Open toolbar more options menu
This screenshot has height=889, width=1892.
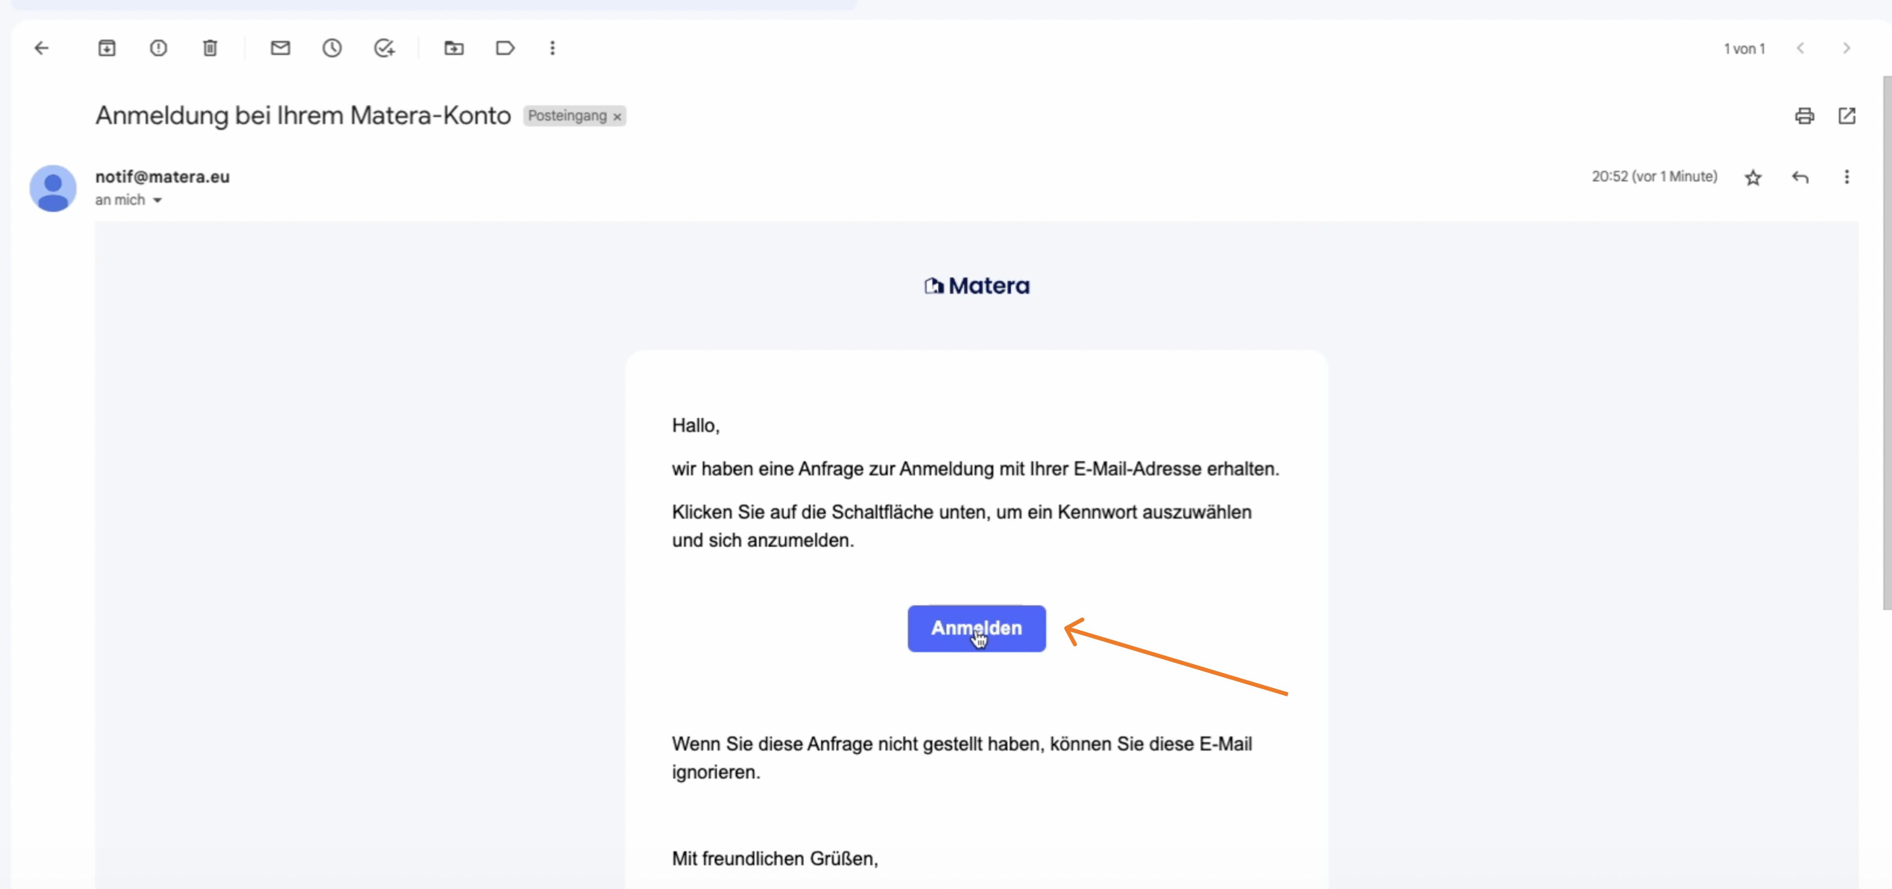pos(553,49)
